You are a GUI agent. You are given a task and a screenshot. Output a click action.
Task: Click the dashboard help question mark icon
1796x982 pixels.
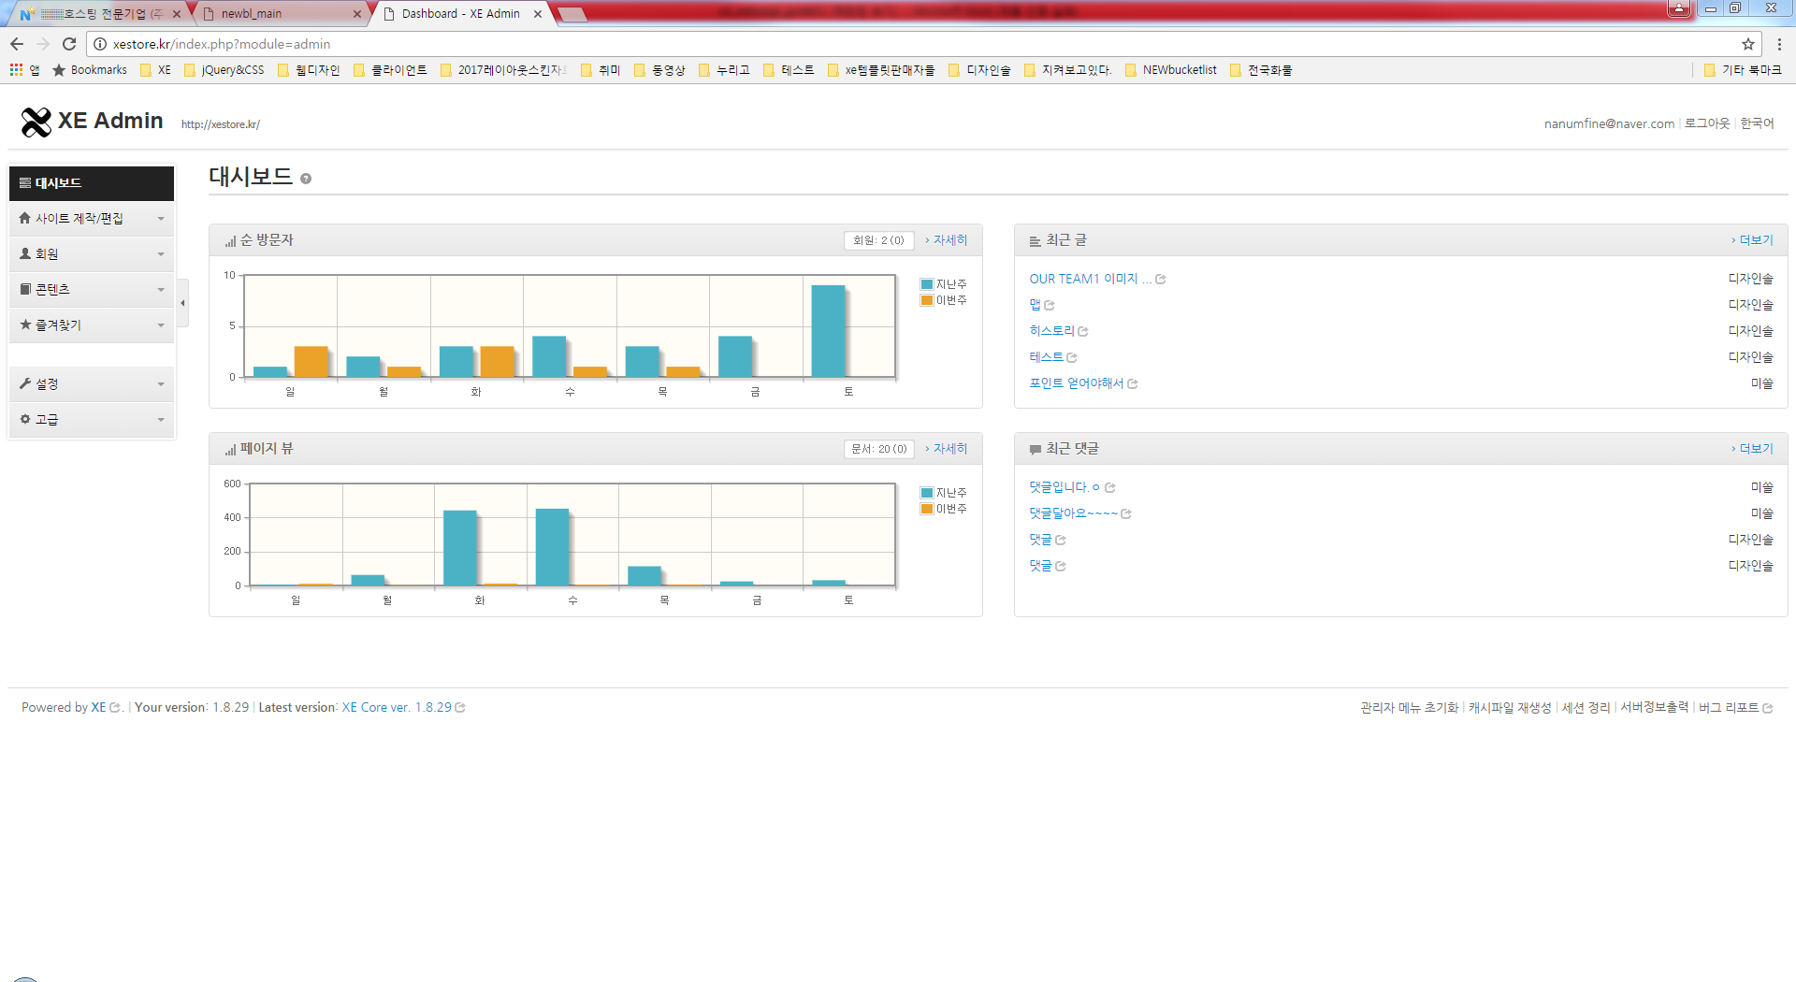(x=306, y=179)
